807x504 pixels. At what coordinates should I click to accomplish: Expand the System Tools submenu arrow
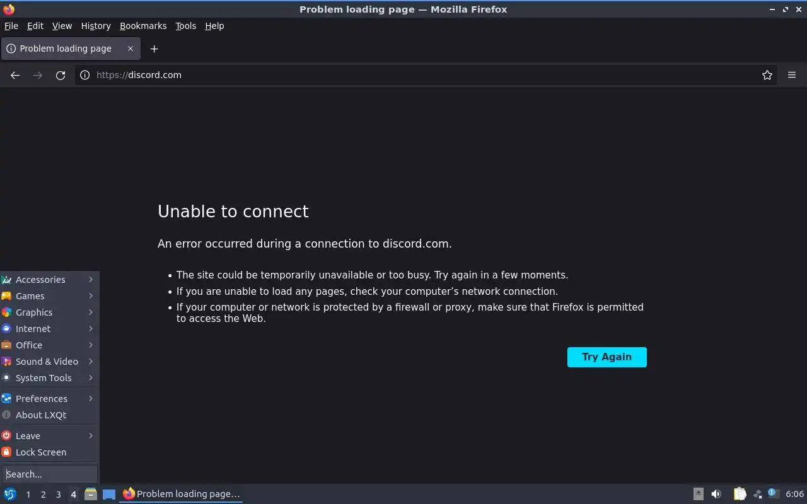pos(91,378)
